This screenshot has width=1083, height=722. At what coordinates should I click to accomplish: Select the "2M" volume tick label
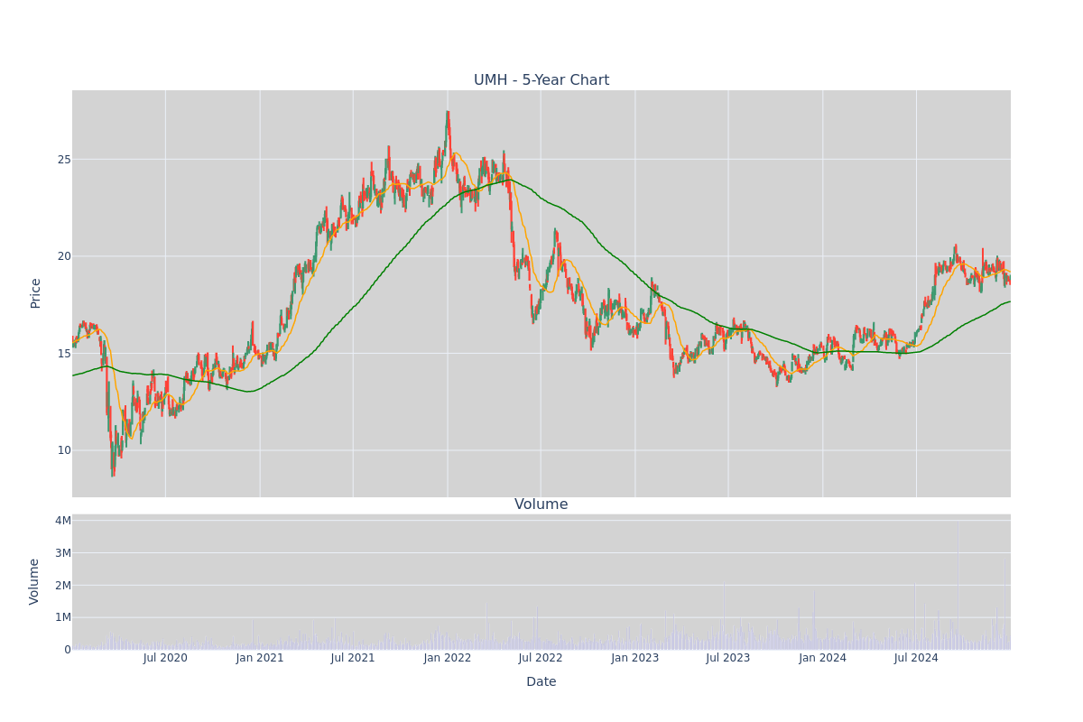(63, 585)
